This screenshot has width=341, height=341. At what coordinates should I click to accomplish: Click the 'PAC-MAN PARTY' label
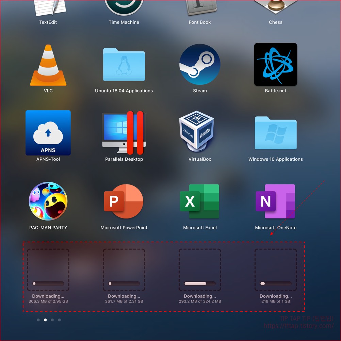tap(48, 228)
